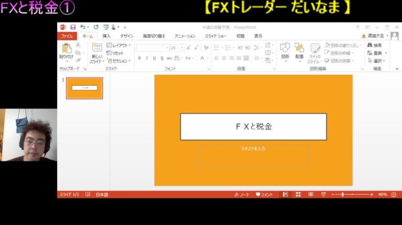Click the Save icon in quick access toolbar

point(73,27)
